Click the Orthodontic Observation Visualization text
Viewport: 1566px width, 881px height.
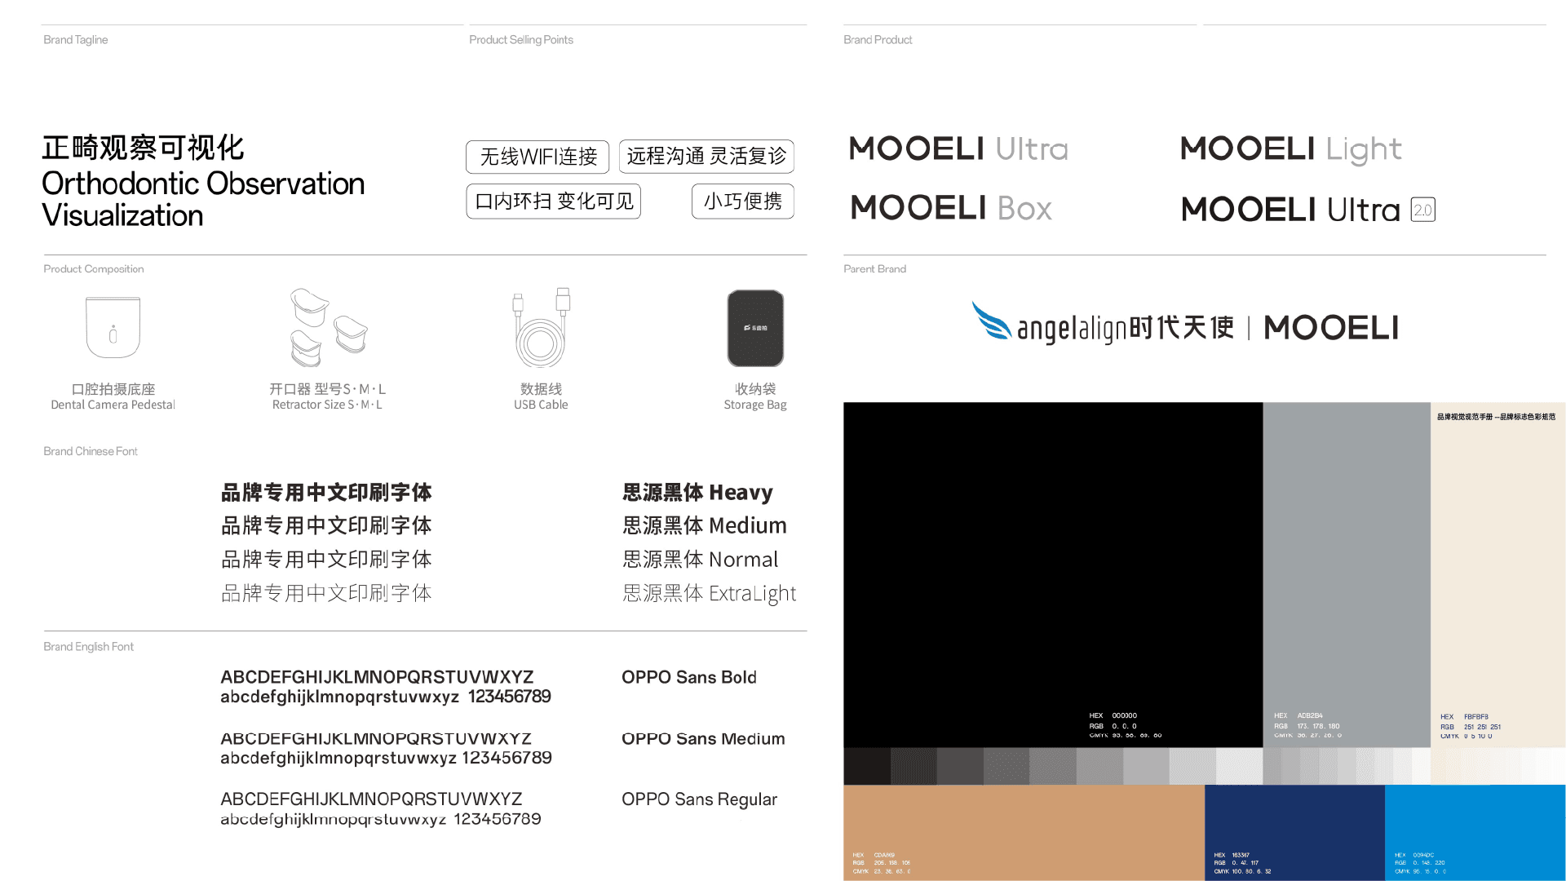coord(203,200)
